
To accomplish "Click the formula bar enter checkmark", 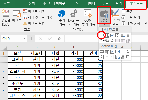I will (50, 39).
